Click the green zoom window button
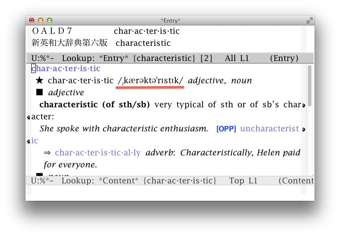Image resolution: width=340 pixels, height=236 pixels. click(x=50, y=20)
